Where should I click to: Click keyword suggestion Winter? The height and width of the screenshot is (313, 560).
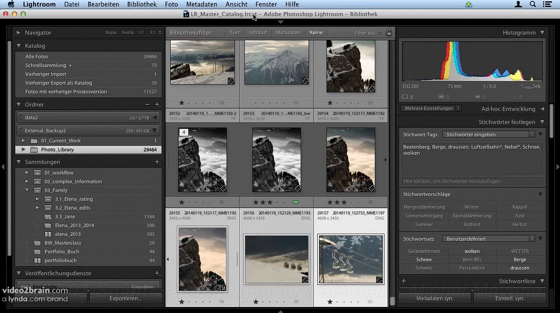(x=472, y=207)
